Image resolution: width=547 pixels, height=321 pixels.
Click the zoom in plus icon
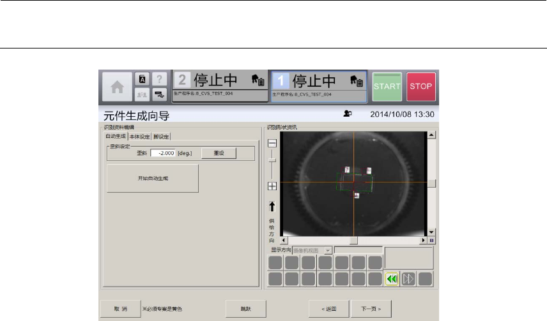click(x=272, y=186)
